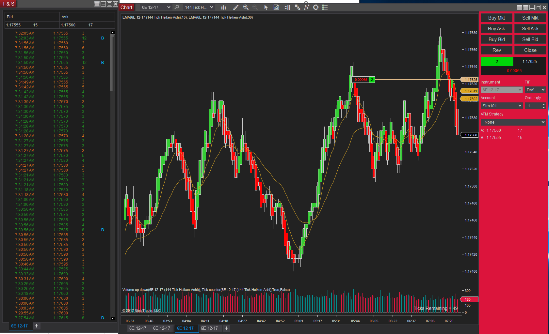The width and height of the screenshot is (549, 334).
Task: Click the -0.00065 position marker on chart
Action: (x=361, y=80)
